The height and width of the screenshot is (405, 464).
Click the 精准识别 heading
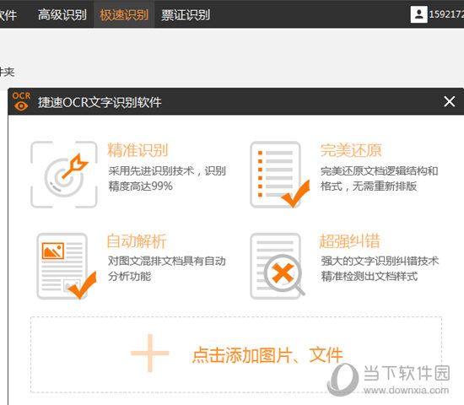[138, 150]
